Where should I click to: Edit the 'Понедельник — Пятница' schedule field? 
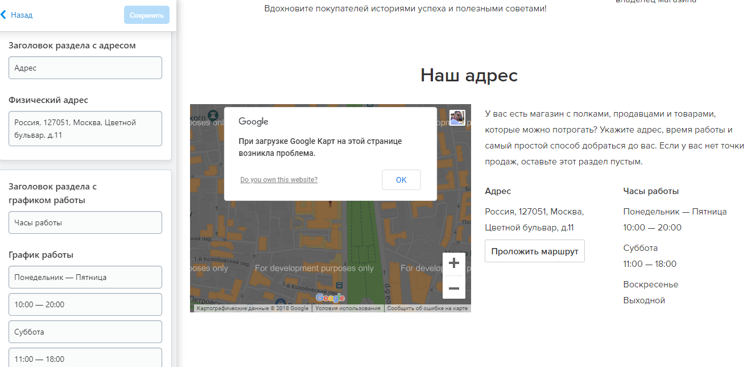(85, 277)
